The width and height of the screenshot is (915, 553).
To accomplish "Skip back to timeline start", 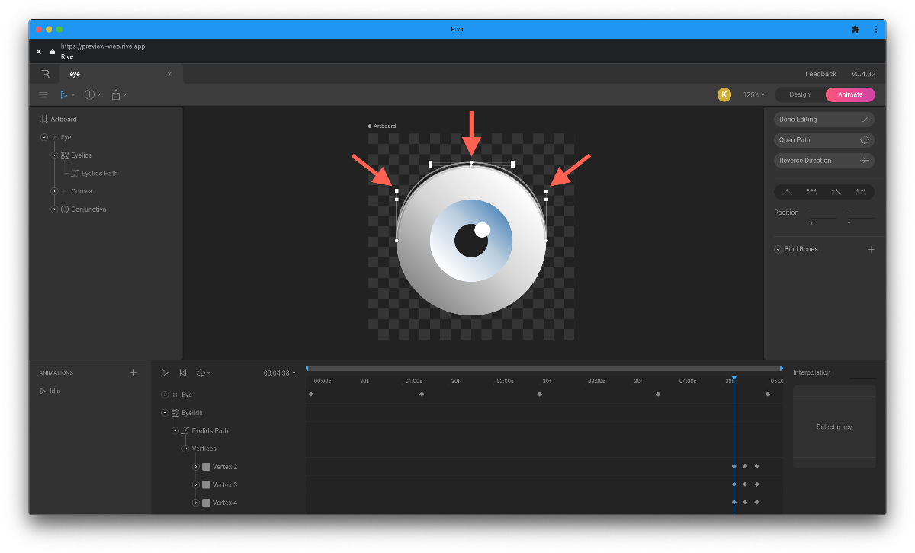I will tap(183, 373).
